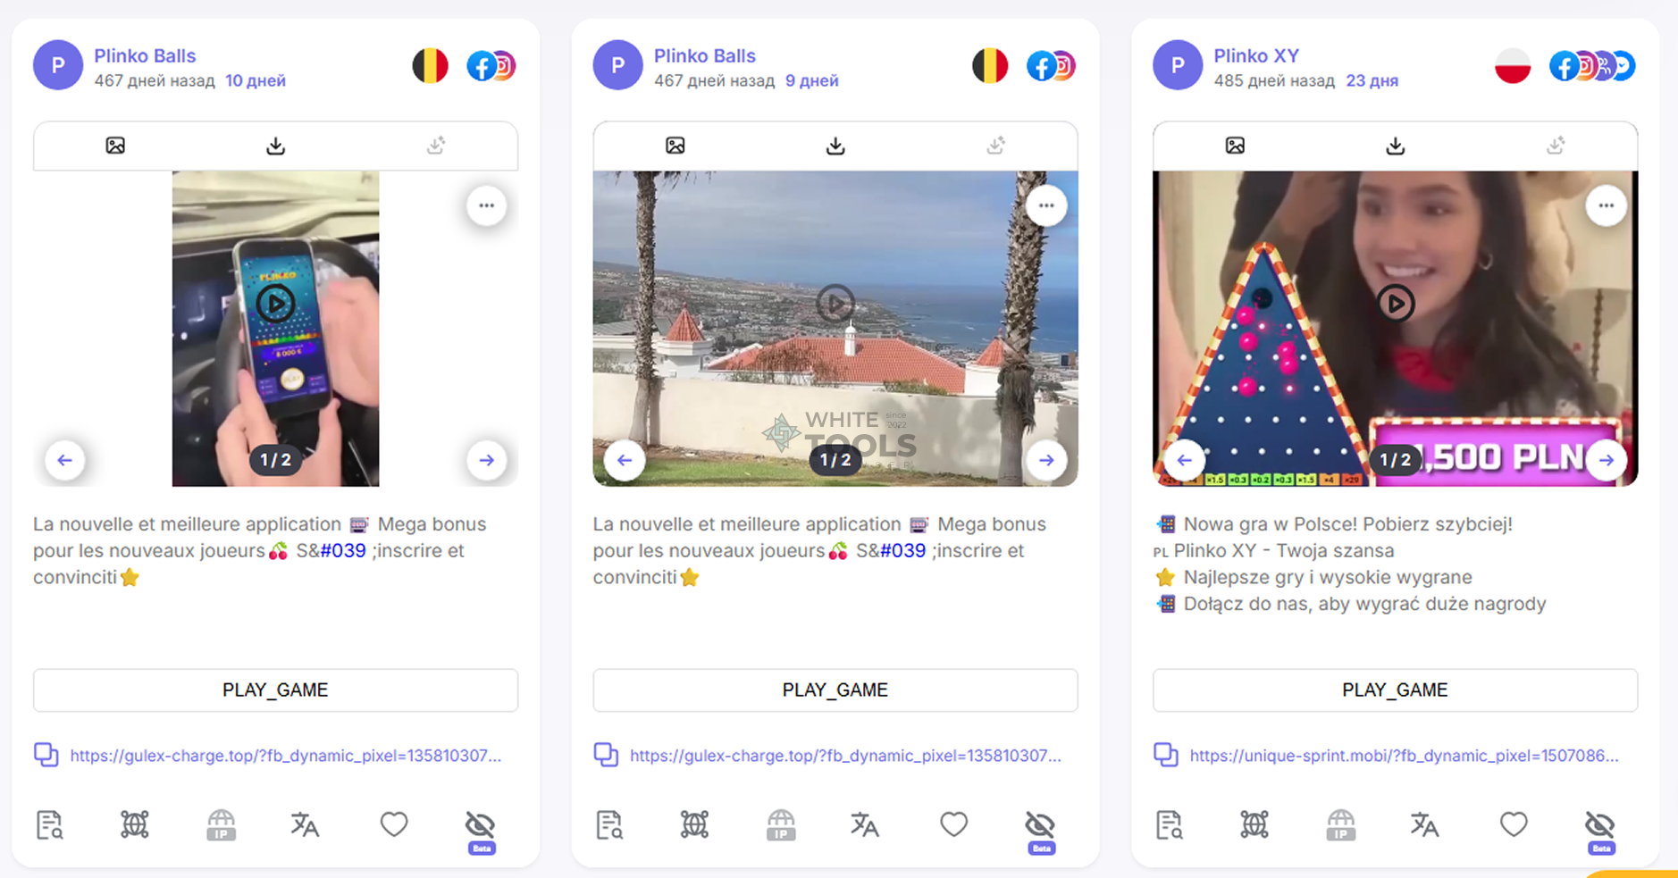This screenshot has height=878, width=1678.
Task: Hide the second Plinko Balls ad with eye icon
Action: pos(1040,824)
